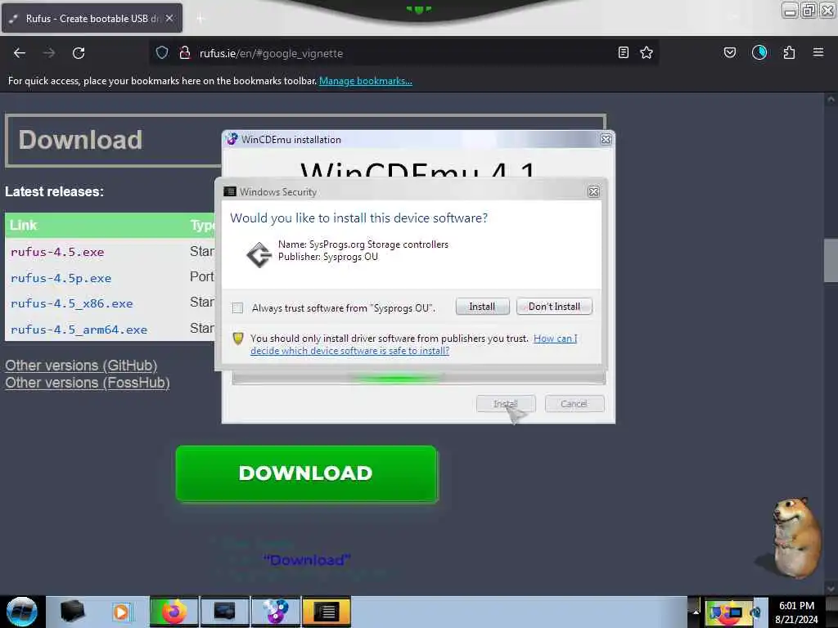
Task: Open Other versions (FossHub) link
Action: click(x=87, y=383)
